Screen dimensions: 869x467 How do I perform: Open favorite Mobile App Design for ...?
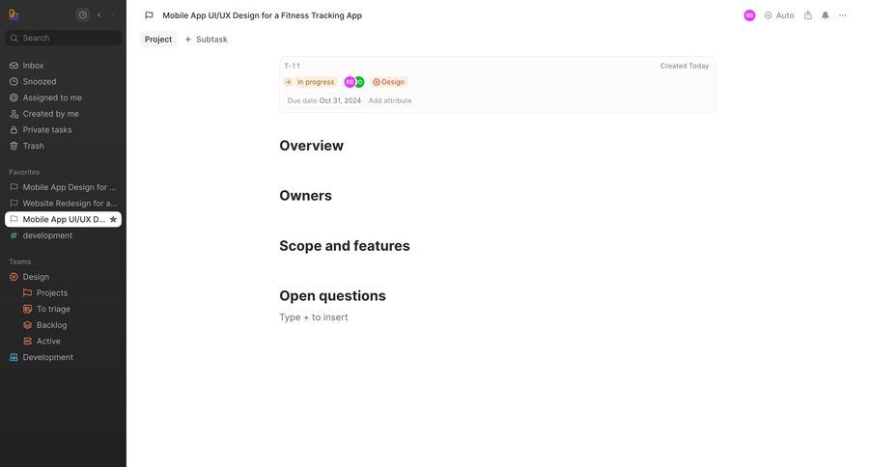click(63, 187)
